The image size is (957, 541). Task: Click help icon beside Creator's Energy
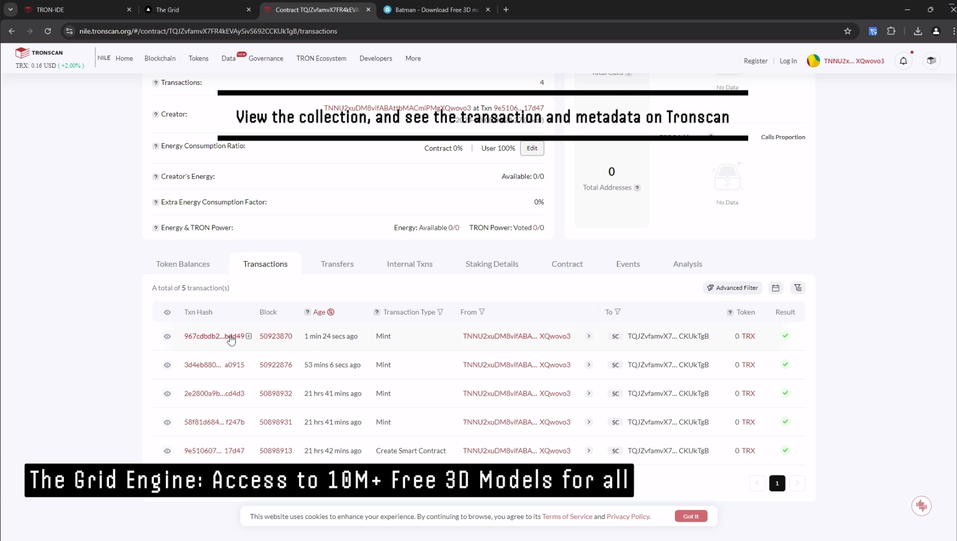tap(156, 177)
